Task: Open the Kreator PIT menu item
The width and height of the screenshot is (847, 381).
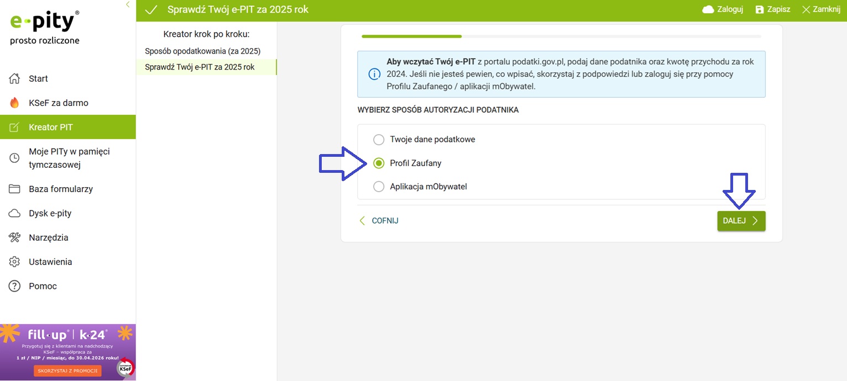Action: 51,127
